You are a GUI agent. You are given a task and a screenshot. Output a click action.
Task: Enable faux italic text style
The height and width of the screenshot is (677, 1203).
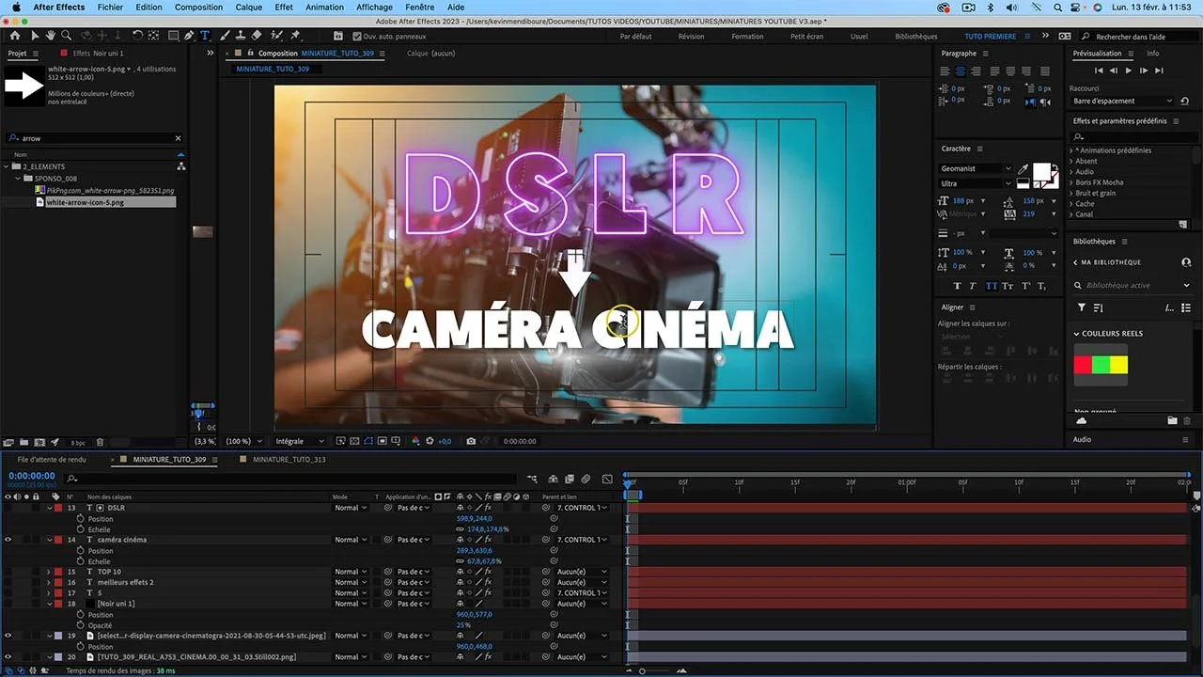975,286
